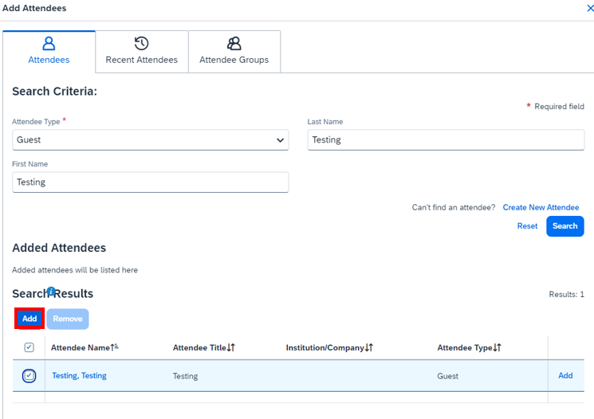Viewport: 594px width, 419px height.
Task: Click the Search Results info icon
Action: pos(51,292)
